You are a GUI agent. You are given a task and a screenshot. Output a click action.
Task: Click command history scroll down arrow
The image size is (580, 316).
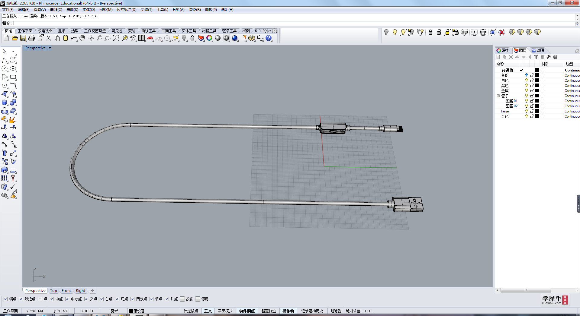point(577,19)
